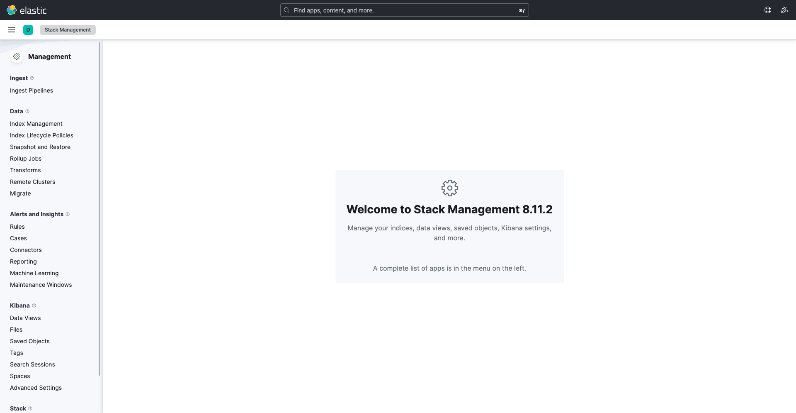Click the Stack Management breadcrumb
The image size is (796, 413).
click(68, 30)
